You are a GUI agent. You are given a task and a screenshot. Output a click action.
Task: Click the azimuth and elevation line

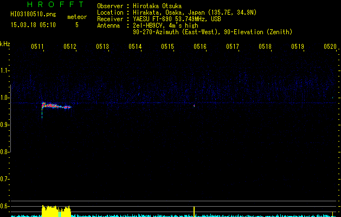pos(213,32)
